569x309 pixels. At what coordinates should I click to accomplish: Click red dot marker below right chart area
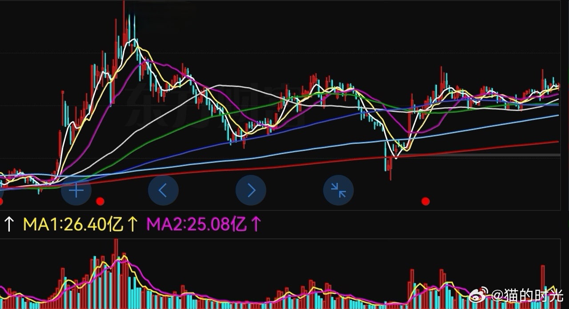pos(425,202)
